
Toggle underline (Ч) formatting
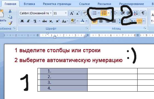coord(35,21)
